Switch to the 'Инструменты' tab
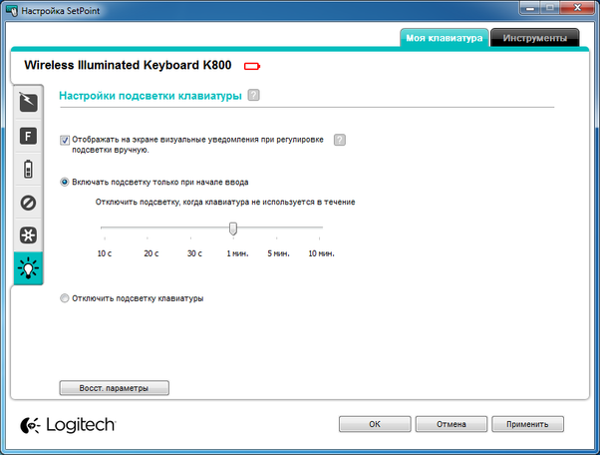600x455 pixels. (534, 38)
